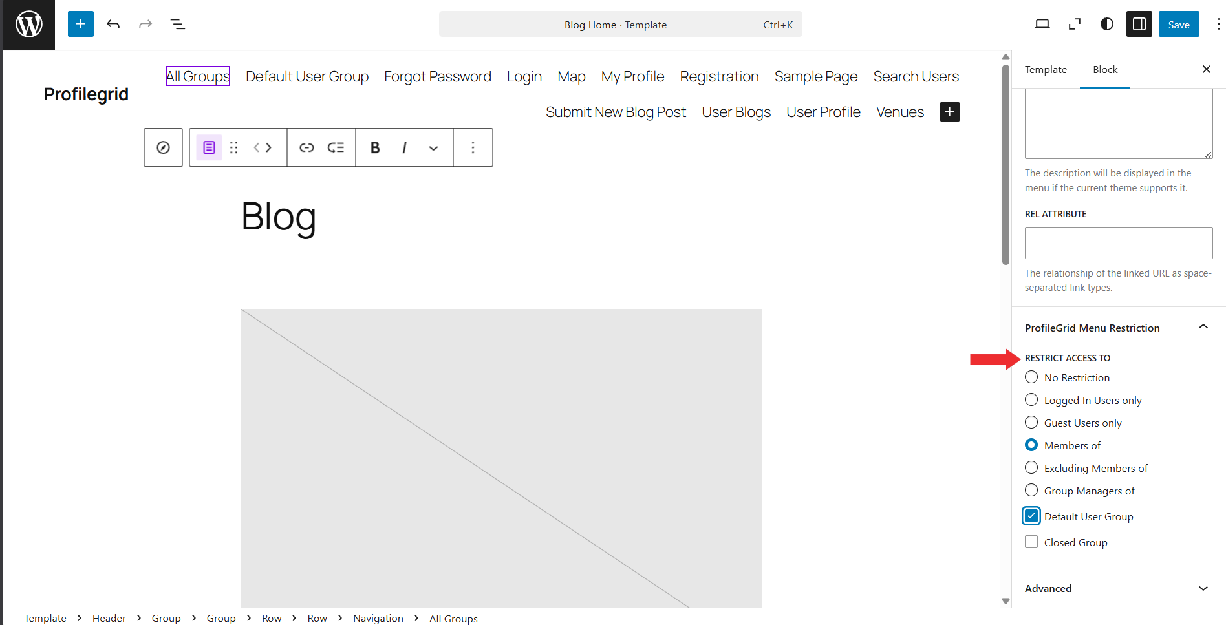Screen dimensions: 1226x625
Task: Click Navigation in the breadcrumb bar
Action: pyautogui.click(x=378, y=619)
